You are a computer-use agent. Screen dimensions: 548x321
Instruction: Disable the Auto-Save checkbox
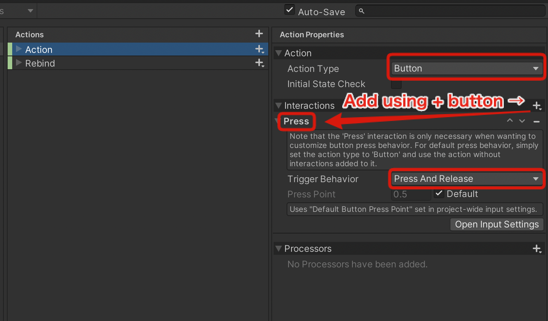289,10
